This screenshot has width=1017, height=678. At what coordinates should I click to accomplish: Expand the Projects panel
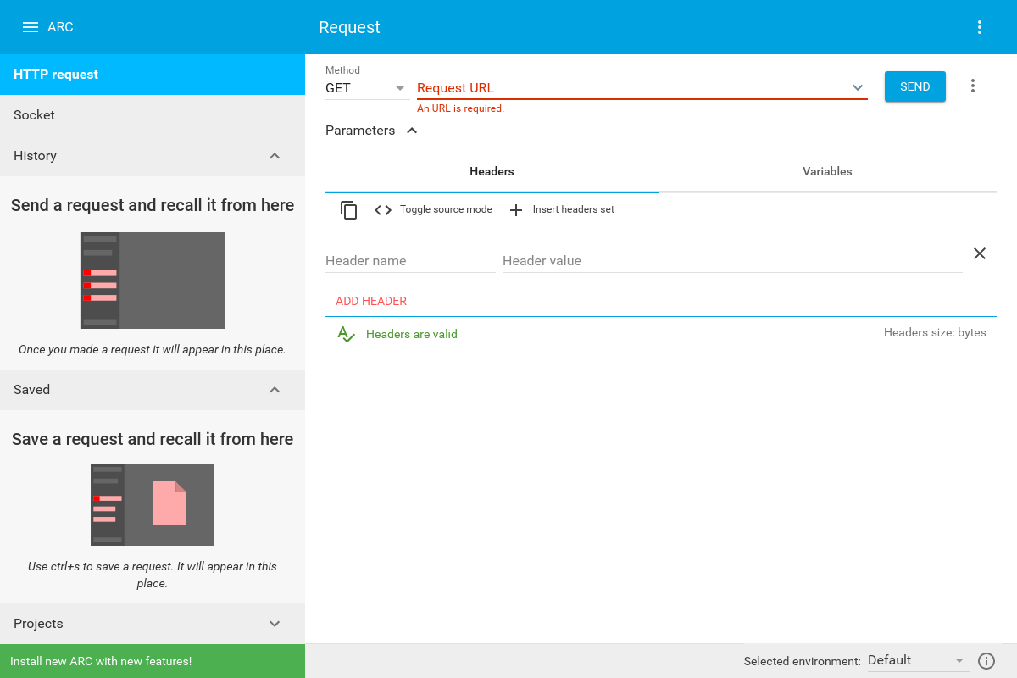click(x=275, y=624)
